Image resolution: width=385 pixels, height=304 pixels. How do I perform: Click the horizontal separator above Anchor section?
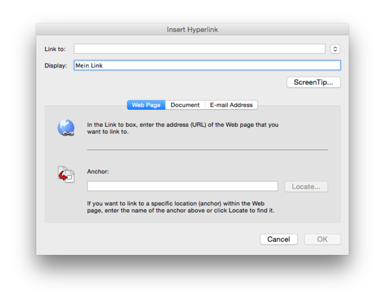click(208, 150)
